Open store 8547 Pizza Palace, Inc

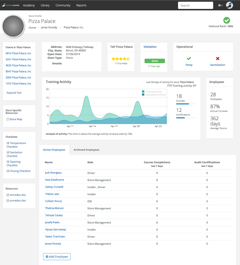19,72
